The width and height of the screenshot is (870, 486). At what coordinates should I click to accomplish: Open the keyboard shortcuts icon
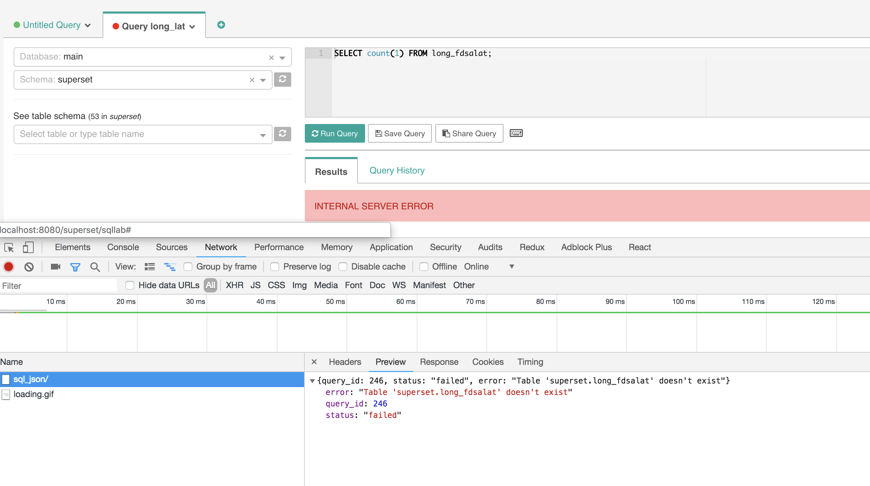516,133
